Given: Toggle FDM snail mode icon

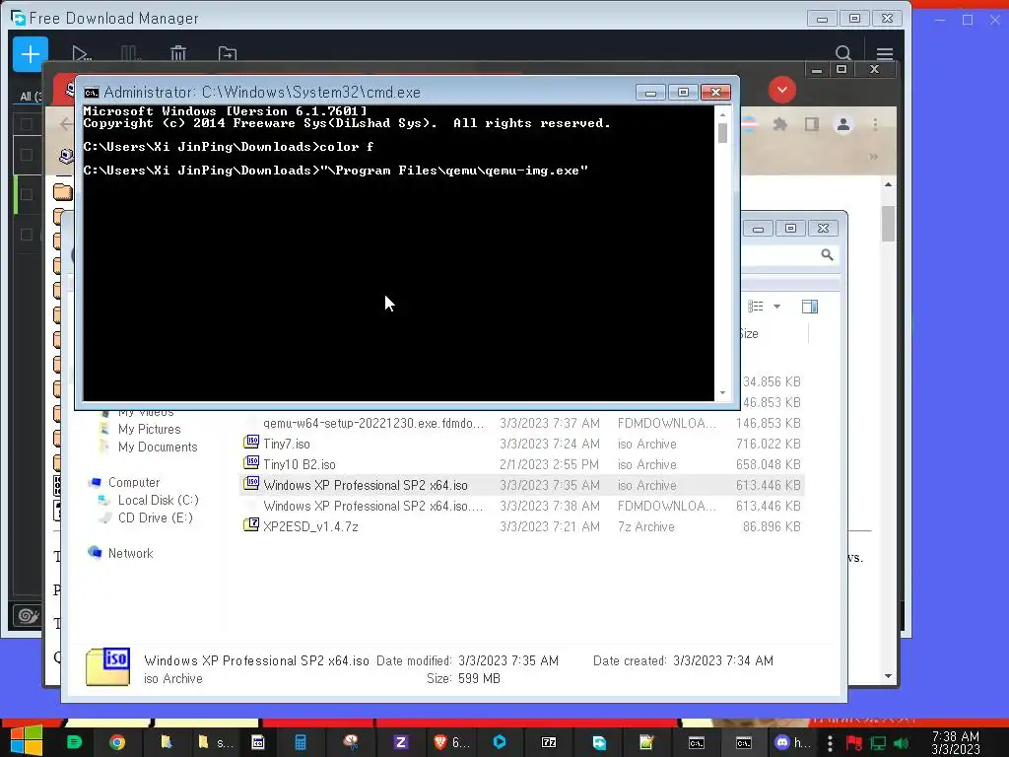Looking at the screenshot, I should [28, 616].
